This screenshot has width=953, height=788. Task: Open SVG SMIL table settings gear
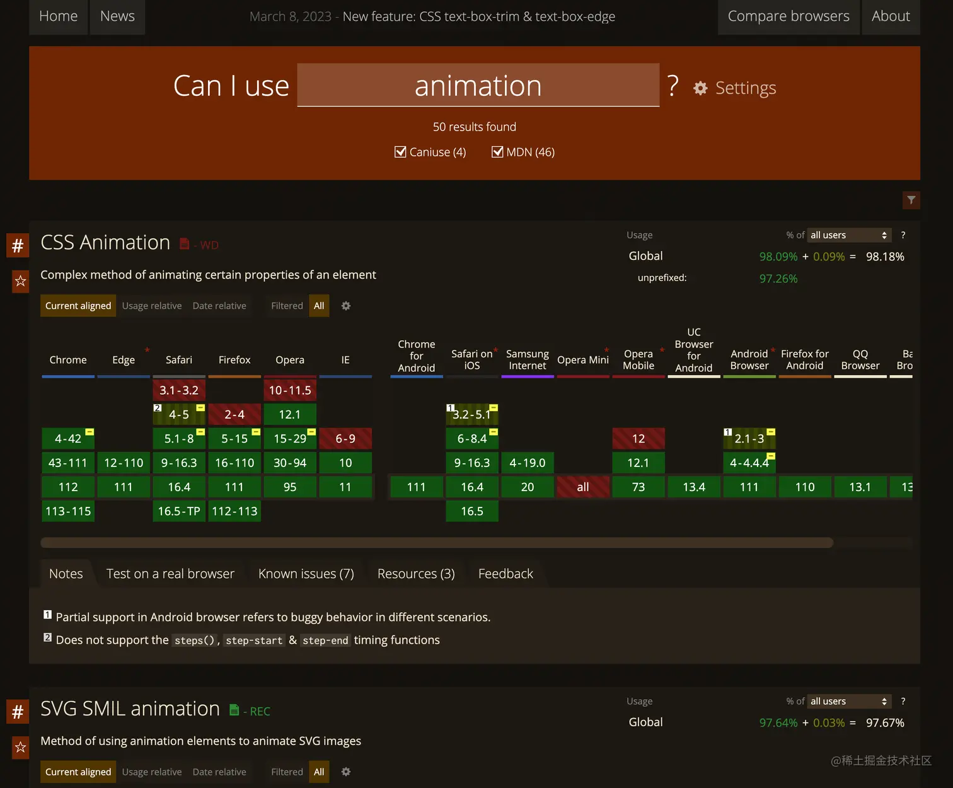(346, 772)
